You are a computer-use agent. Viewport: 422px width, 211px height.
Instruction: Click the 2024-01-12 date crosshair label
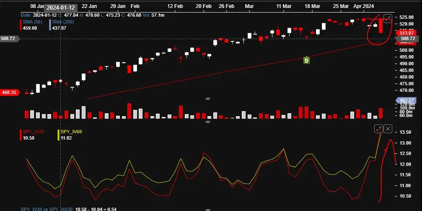pyautogui.click(x=60, y=8)
